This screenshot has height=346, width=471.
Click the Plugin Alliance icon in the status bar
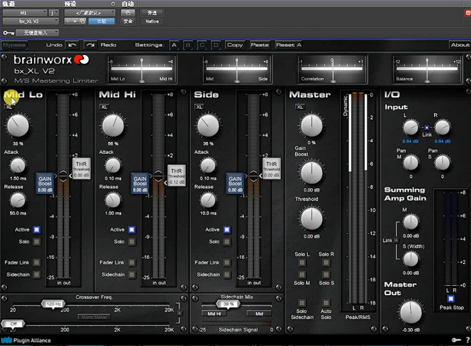pos(5,340)
